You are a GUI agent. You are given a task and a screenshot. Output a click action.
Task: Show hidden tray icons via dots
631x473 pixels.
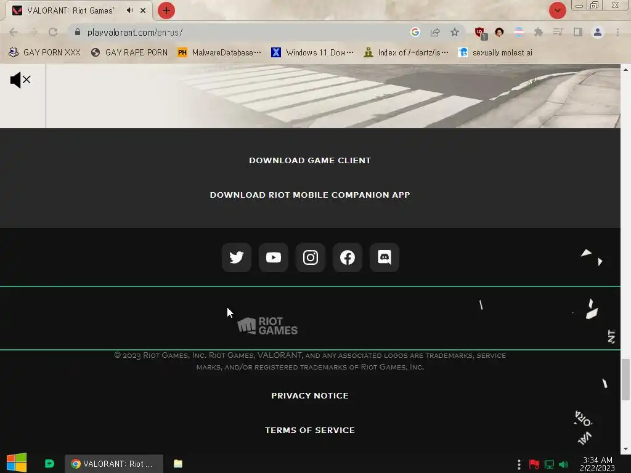[519, 464]
